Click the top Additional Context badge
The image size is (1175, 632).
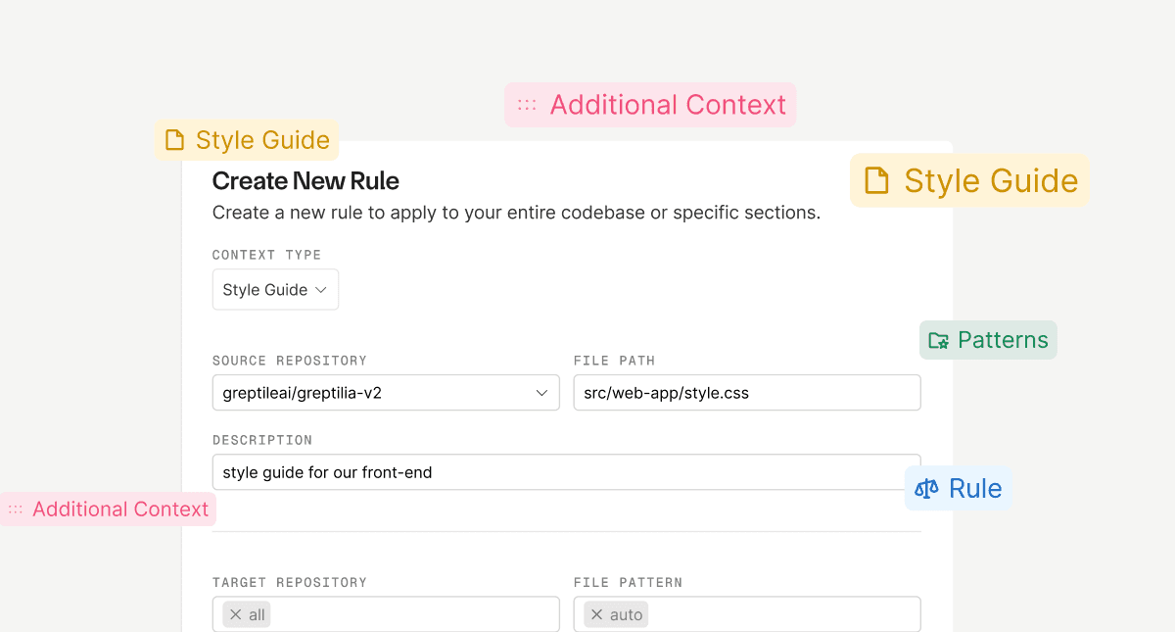pyautogui.click(x=649, y=104)
